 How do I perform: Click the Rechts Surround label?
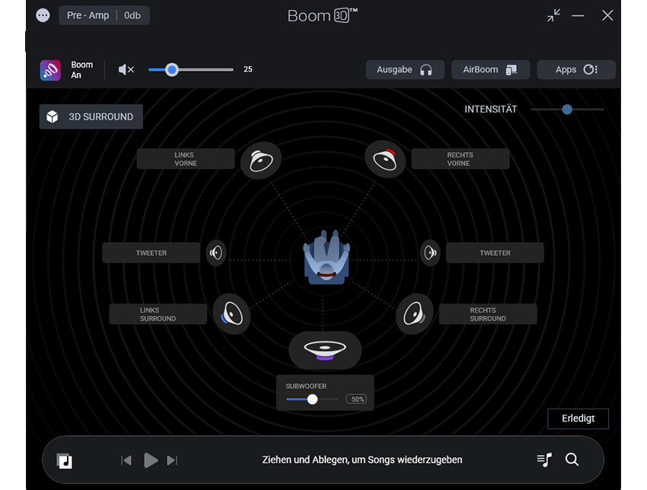pyautogui.click(x=488, y=314)
